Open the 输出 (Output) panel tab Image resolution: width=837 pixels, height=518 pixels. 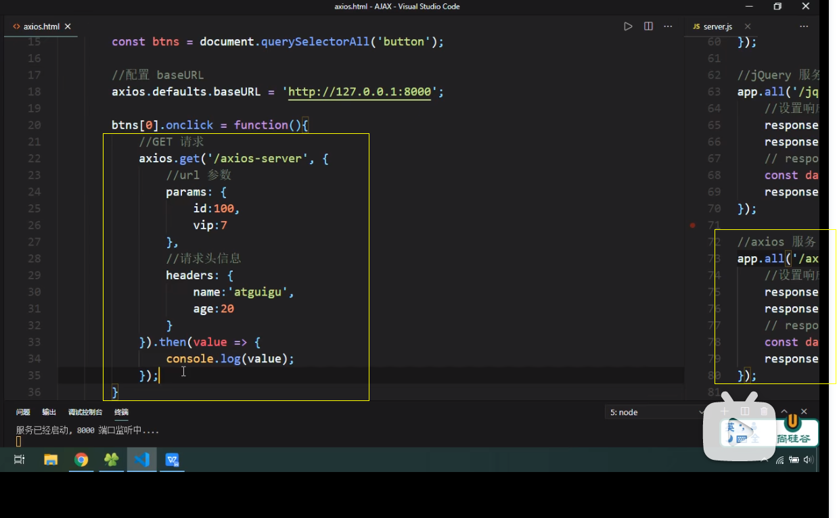[49, 412]
